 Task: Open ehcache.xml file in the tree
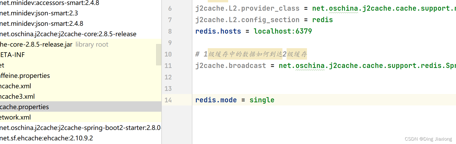15,86
